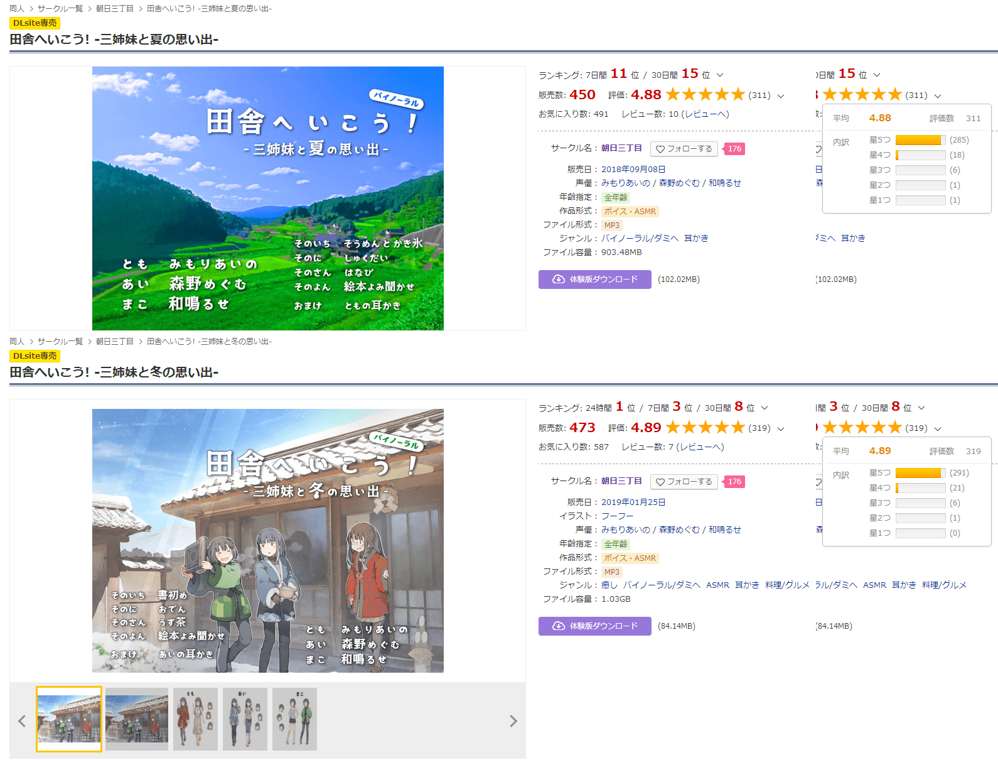Select the second gallery thumbnail
This screenshot has height=760, width=998.
pos(137,719)
